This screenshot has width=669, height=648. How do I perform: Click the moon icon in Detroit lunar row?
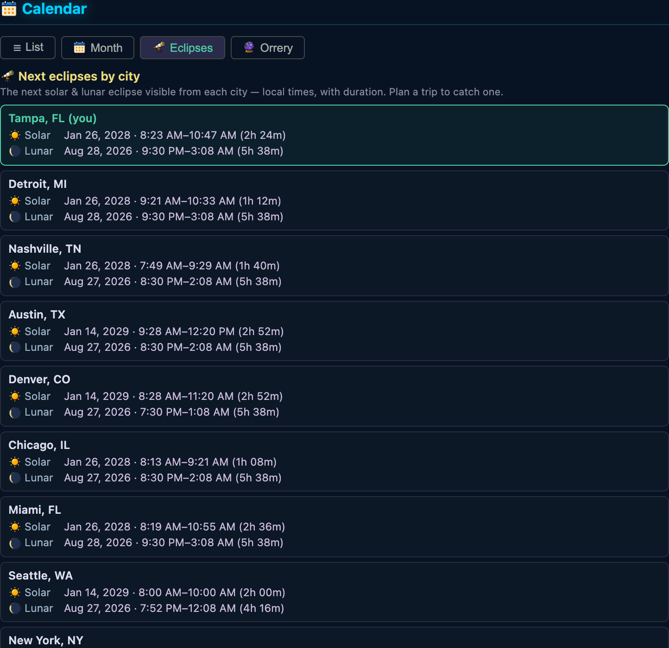click(x=15, y=217)
